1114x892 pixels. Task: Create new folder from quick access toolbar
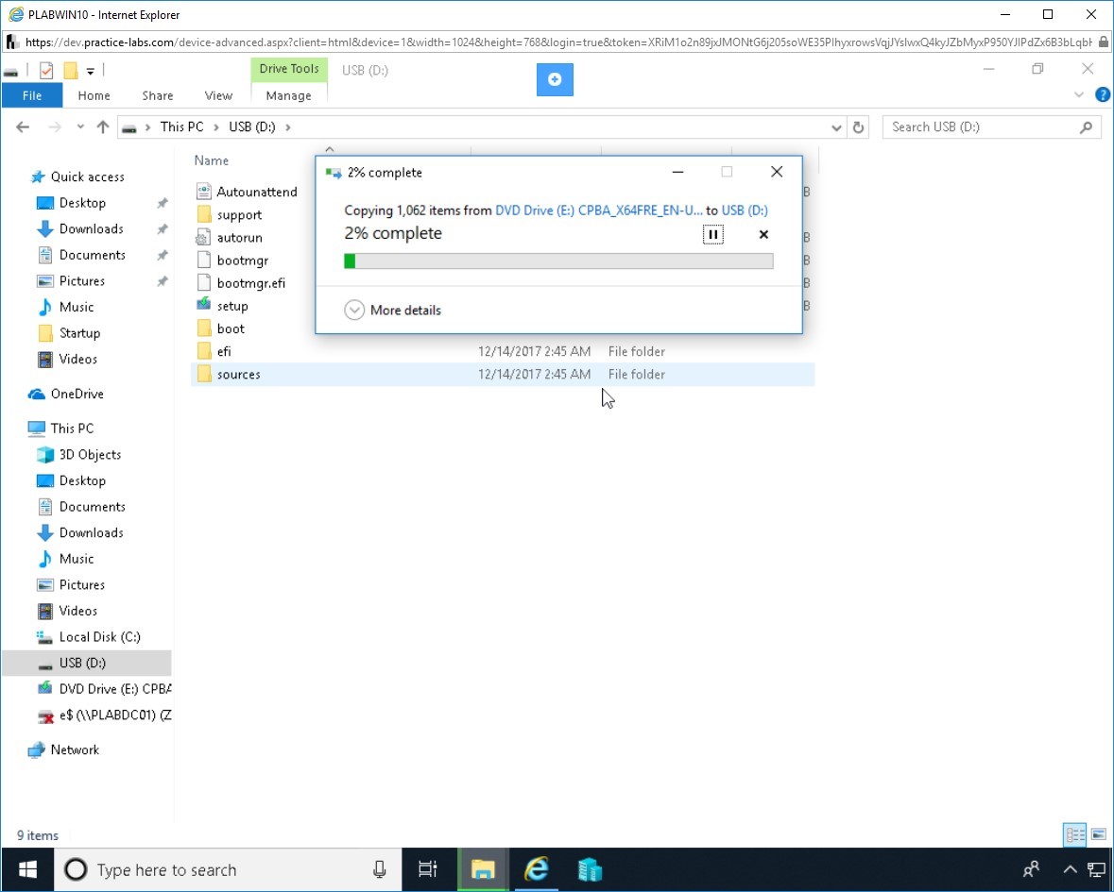click(x=70, y=70)
